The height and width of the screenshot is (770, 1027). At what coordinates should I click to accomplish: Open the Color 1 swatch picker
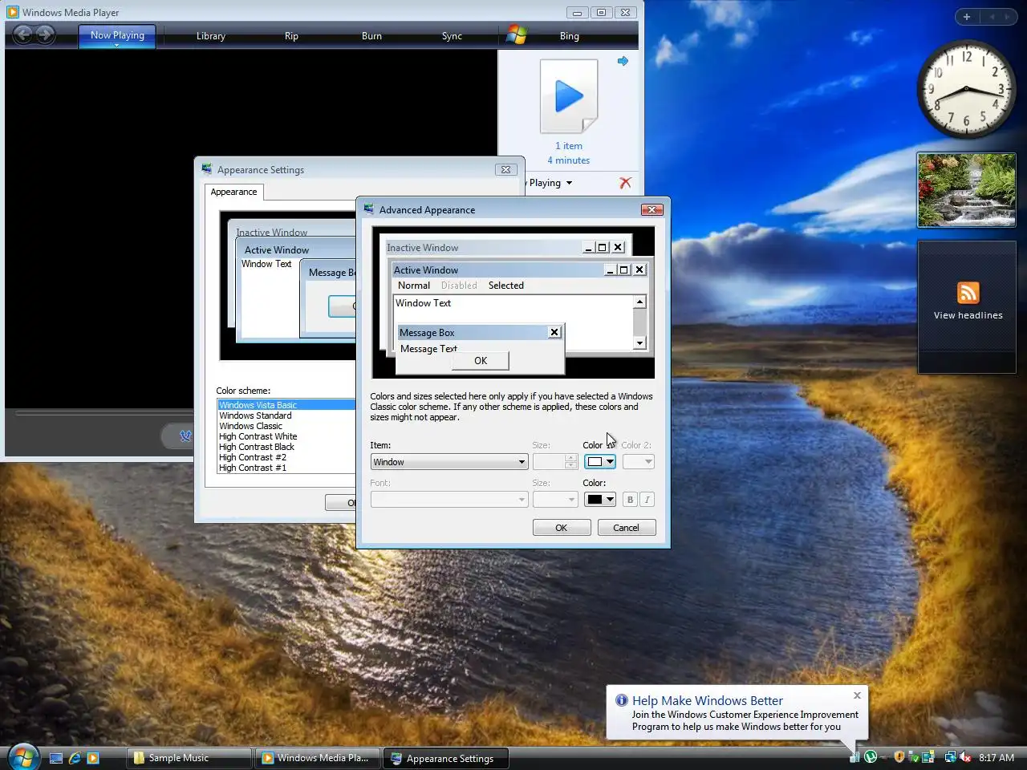point(600,462)
